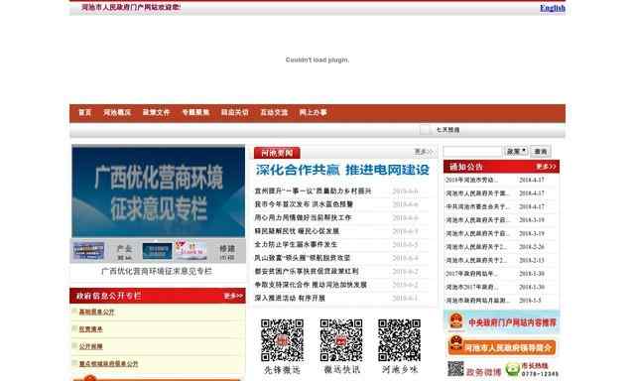Open news item 用心用力用情做好当前帮扶工作
This screenshot has height=381, width=635.
pos(303,218)
